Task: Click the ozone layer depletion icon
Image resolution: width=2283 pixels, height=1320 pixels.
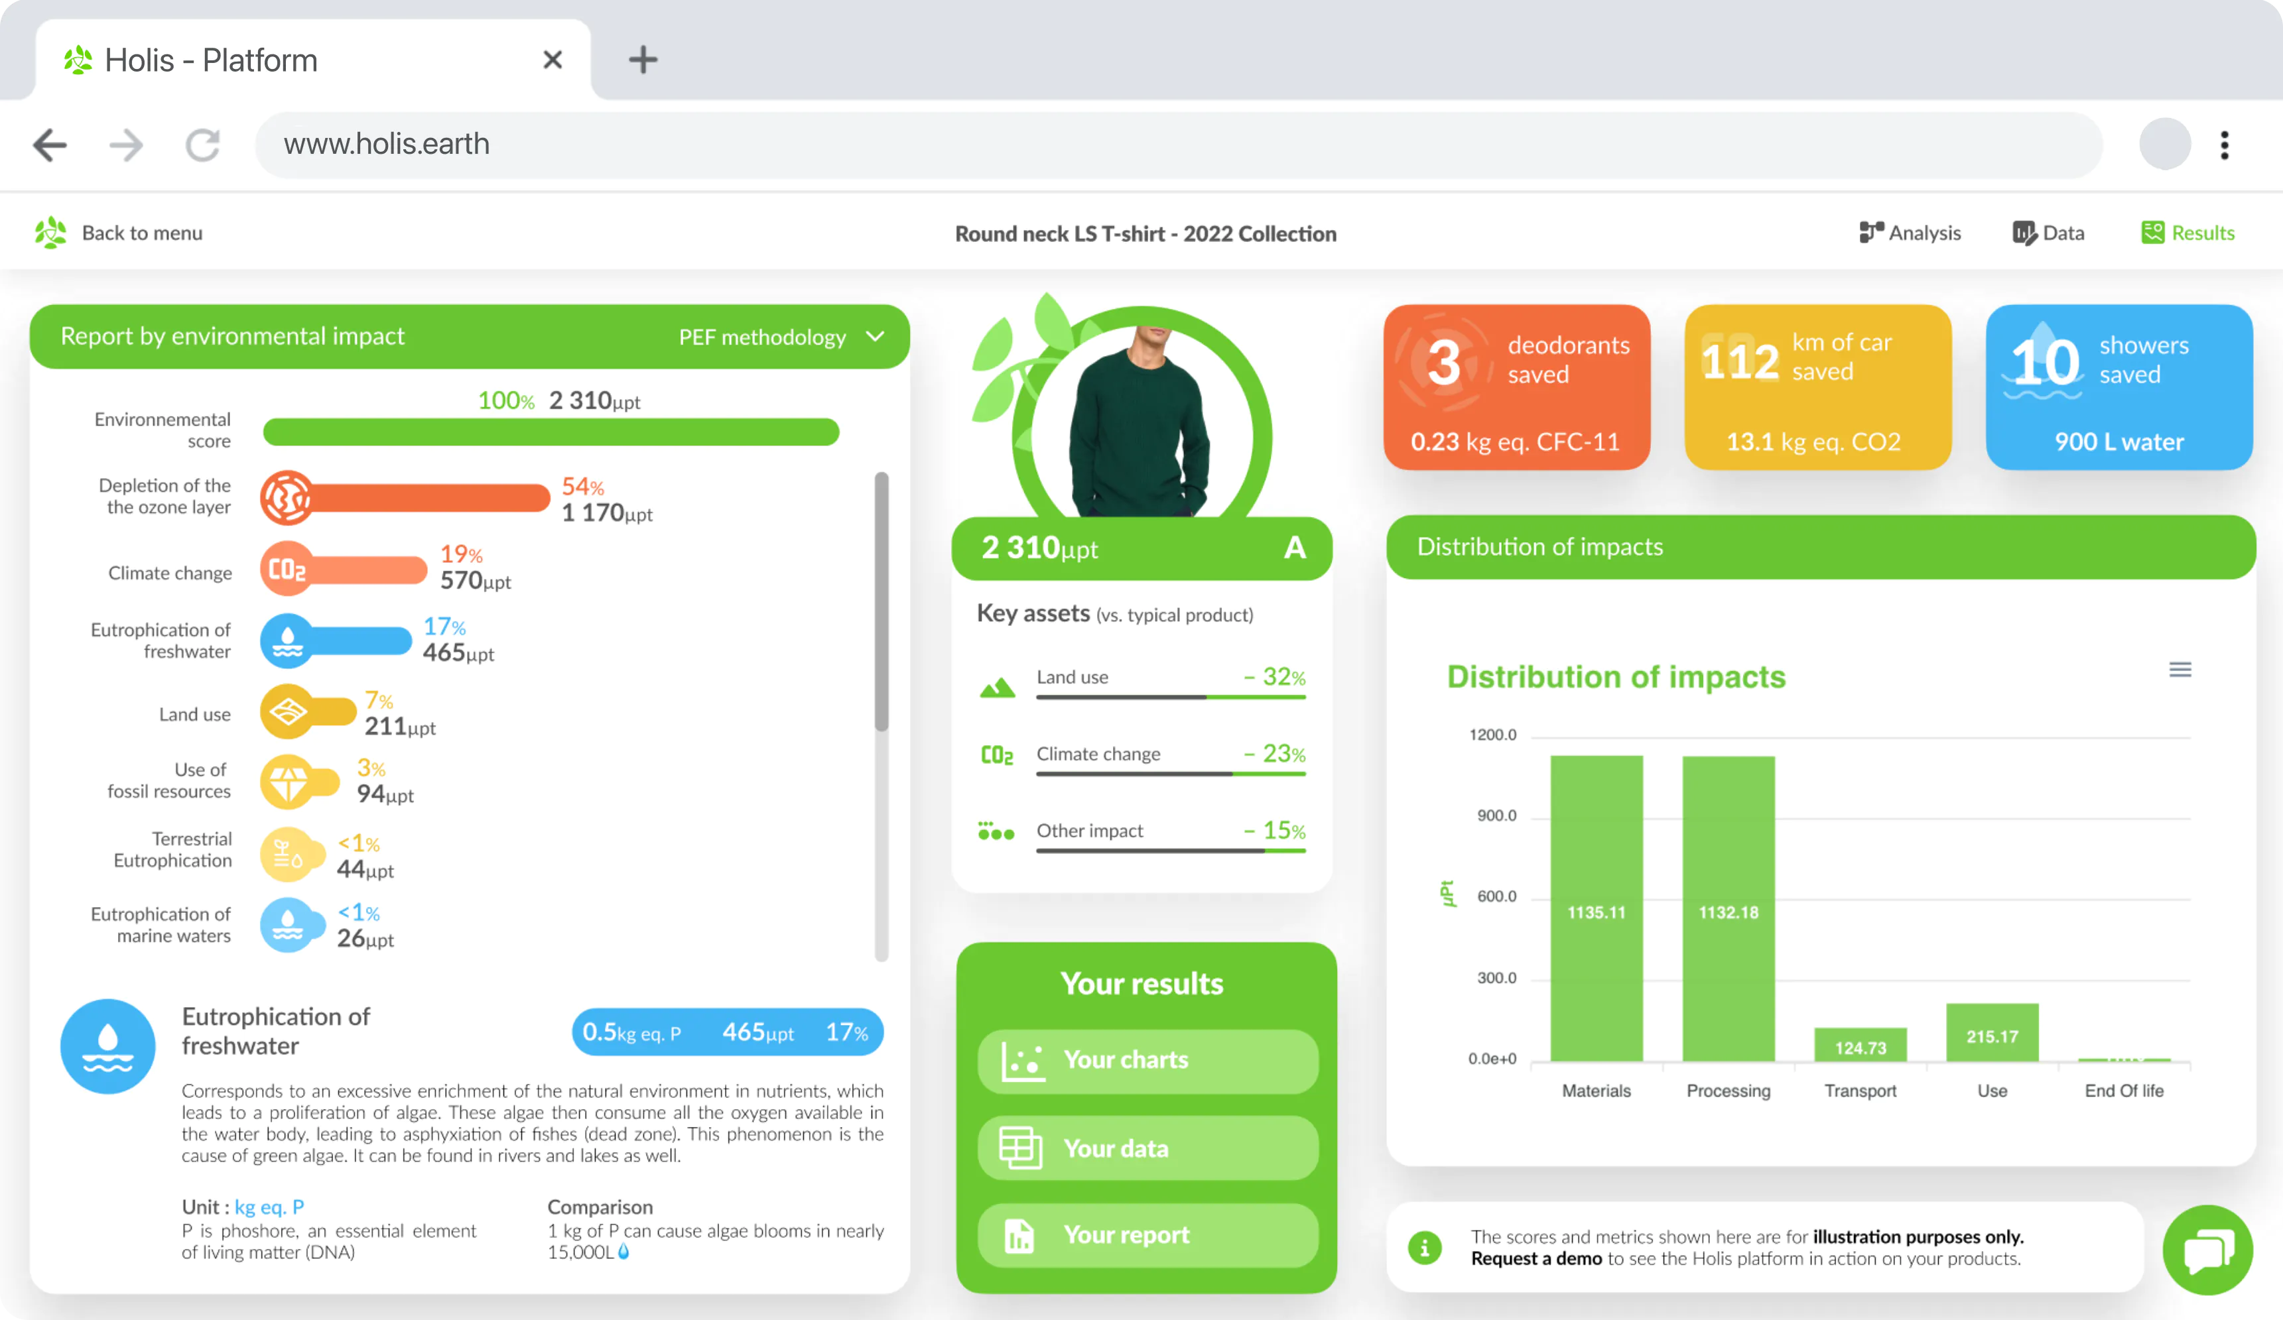Action: pyautogui.click(x=287, y=498)
